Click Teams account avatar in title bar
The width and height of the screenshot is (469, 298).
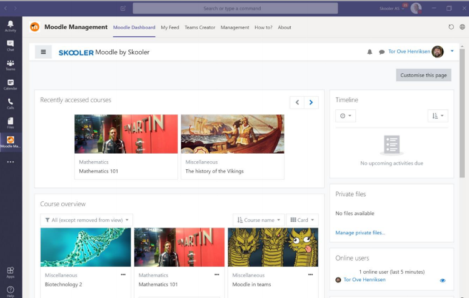pyautogui.click(x=416, y=8)
